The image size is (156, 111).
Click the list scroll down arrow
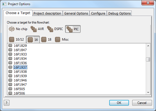click(x=148, y=93)
